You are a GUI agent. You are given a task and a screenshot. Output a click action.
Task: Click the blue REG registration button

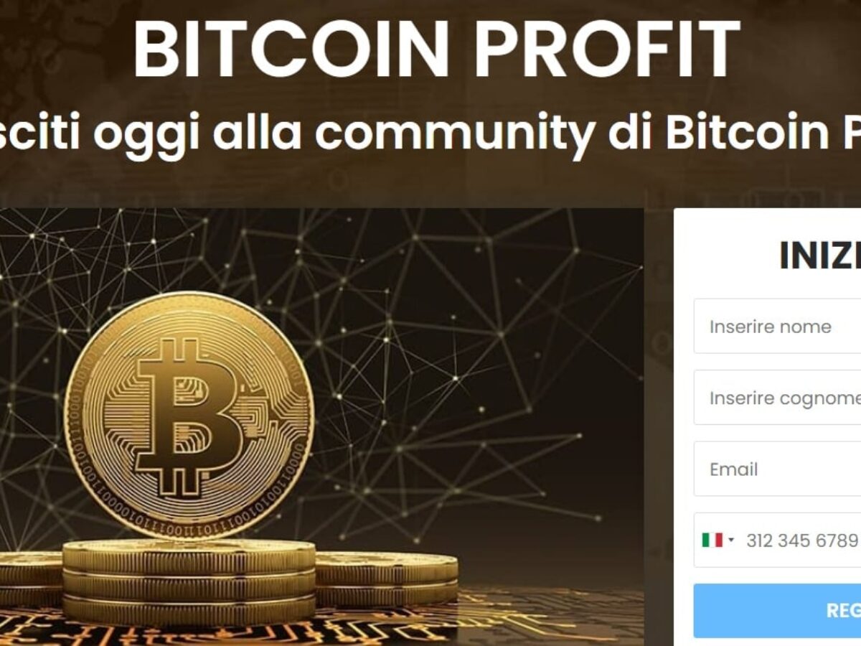pyautogui.click(x=777, y=610)
